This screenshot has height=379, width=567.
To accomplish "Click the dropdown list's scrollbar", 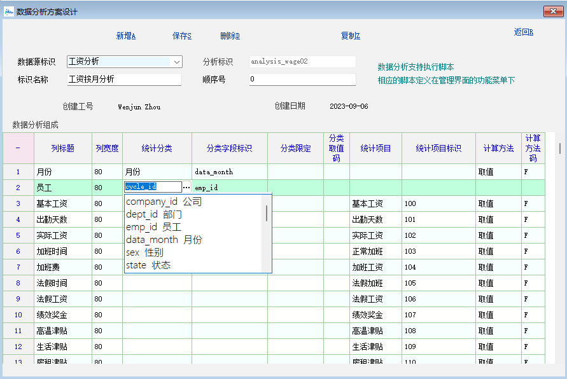I will click(x=267, y=214).
